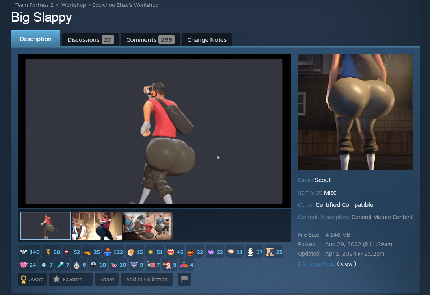The width and height of the screenshot is (430, 295).
Task: Give an Award to this item
Action: [32, 279]
